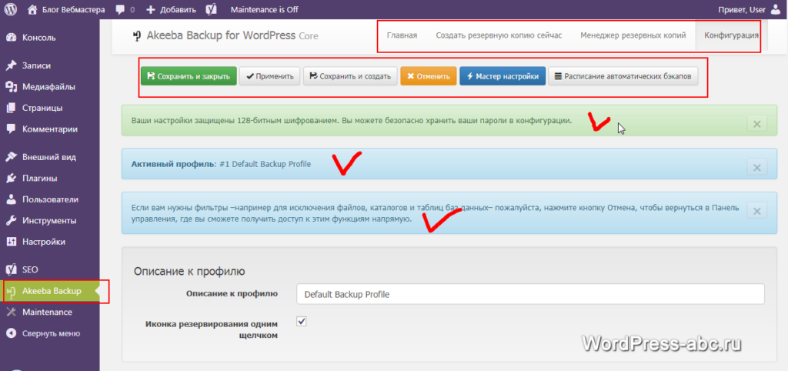The image size is (788, 371).
Task: Click the Плагины plug icon
Action: coord(11,179)
